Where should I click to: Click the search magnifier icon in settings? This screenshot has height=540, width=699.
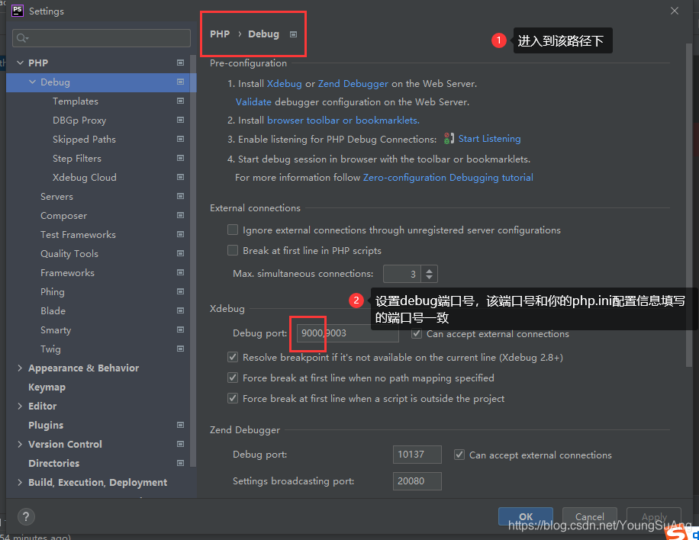click(22, 38)
